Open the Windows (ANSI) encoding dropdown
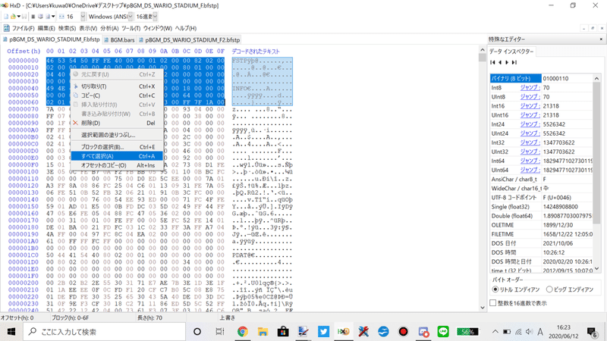The image size is (607, 341). pos(131,17)
